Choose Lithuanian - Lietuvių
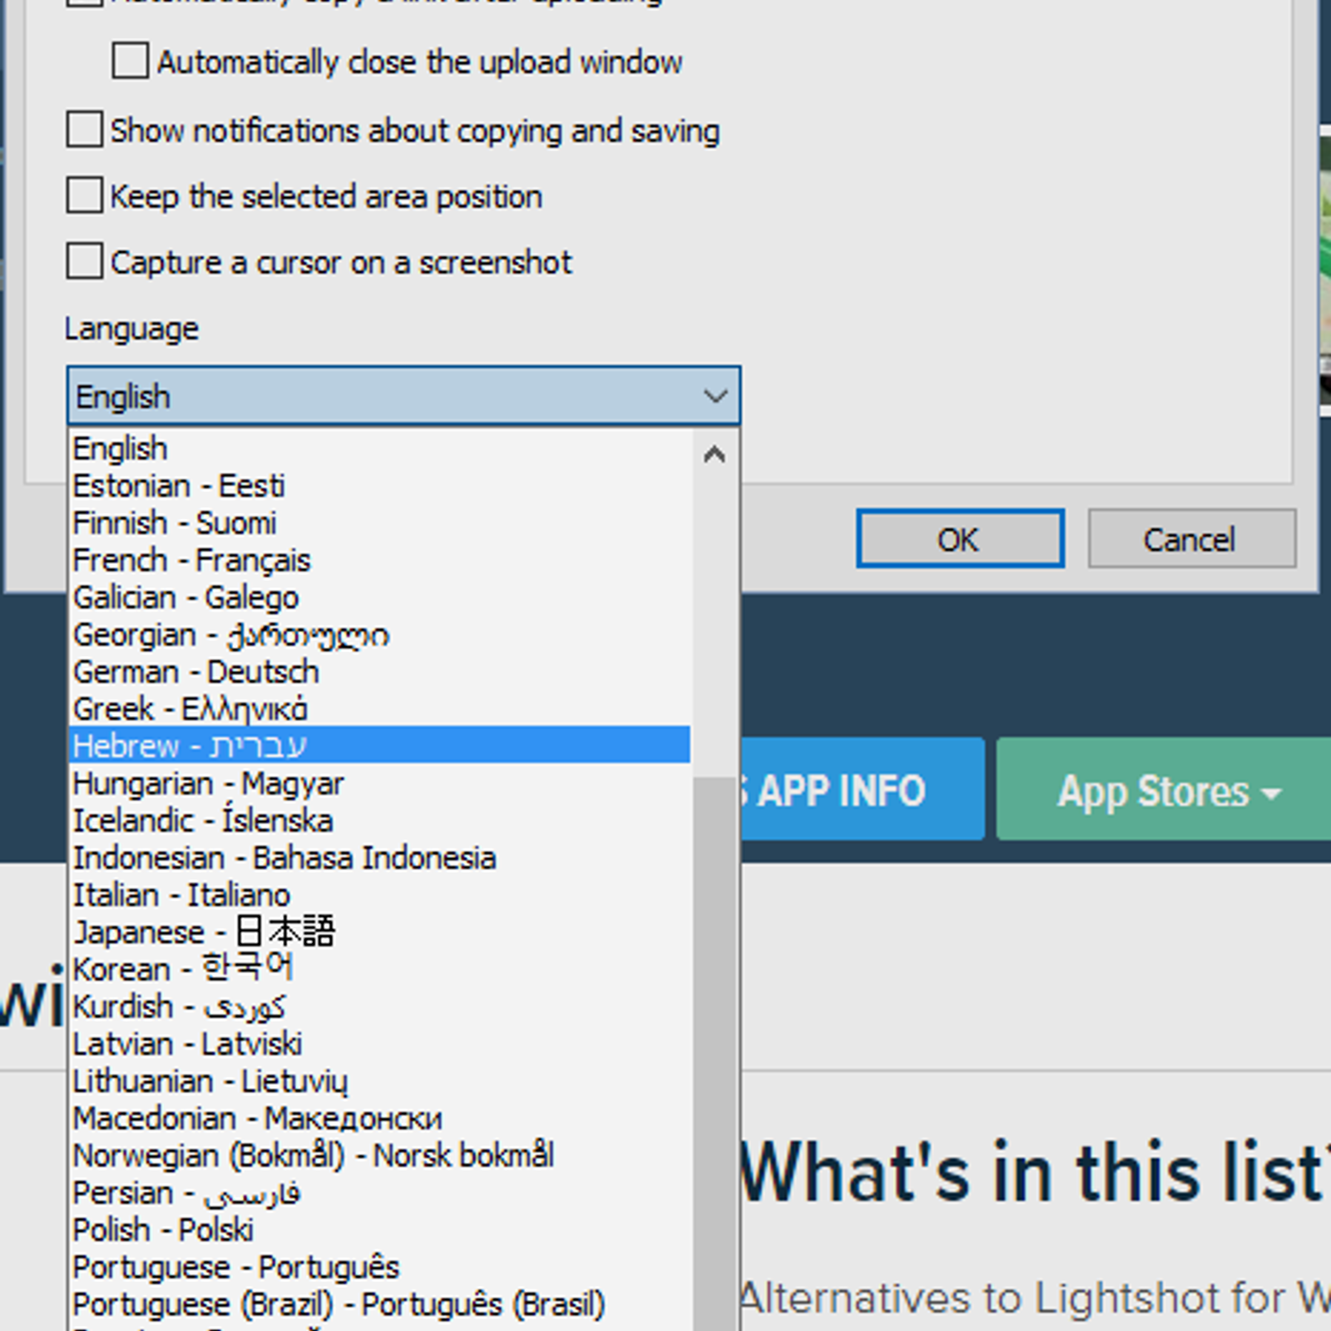 pyautogui.click(x=379, y=1081)
